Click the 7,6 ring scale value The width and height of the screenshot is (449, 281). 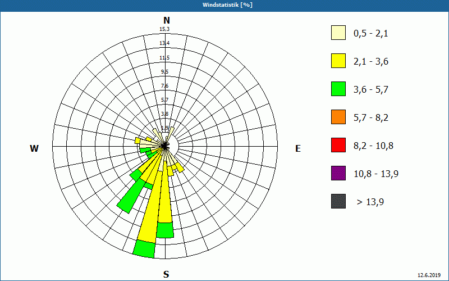[164, 86]
